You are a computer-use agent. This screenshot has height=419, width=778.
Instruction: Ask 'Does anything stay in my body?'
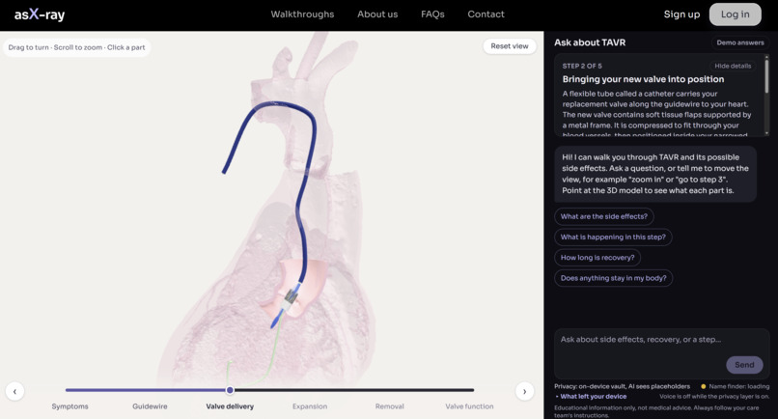click(613, 278)
